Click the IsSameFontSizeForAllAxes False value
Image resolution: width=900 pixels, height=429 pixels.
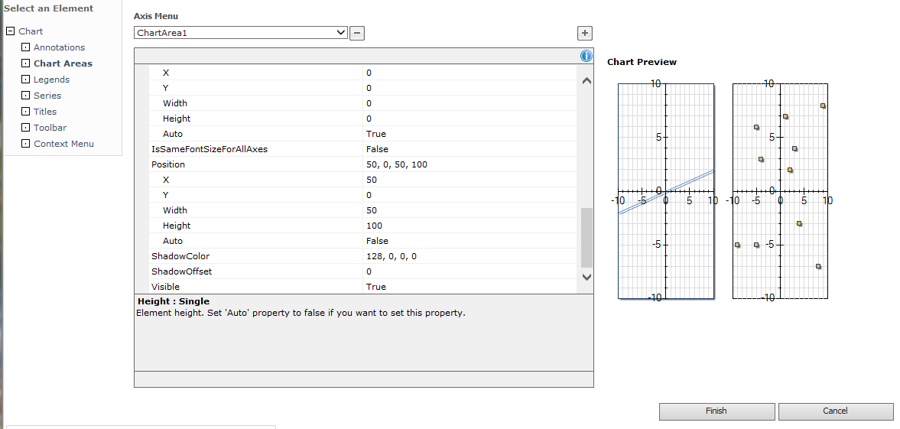469,149
